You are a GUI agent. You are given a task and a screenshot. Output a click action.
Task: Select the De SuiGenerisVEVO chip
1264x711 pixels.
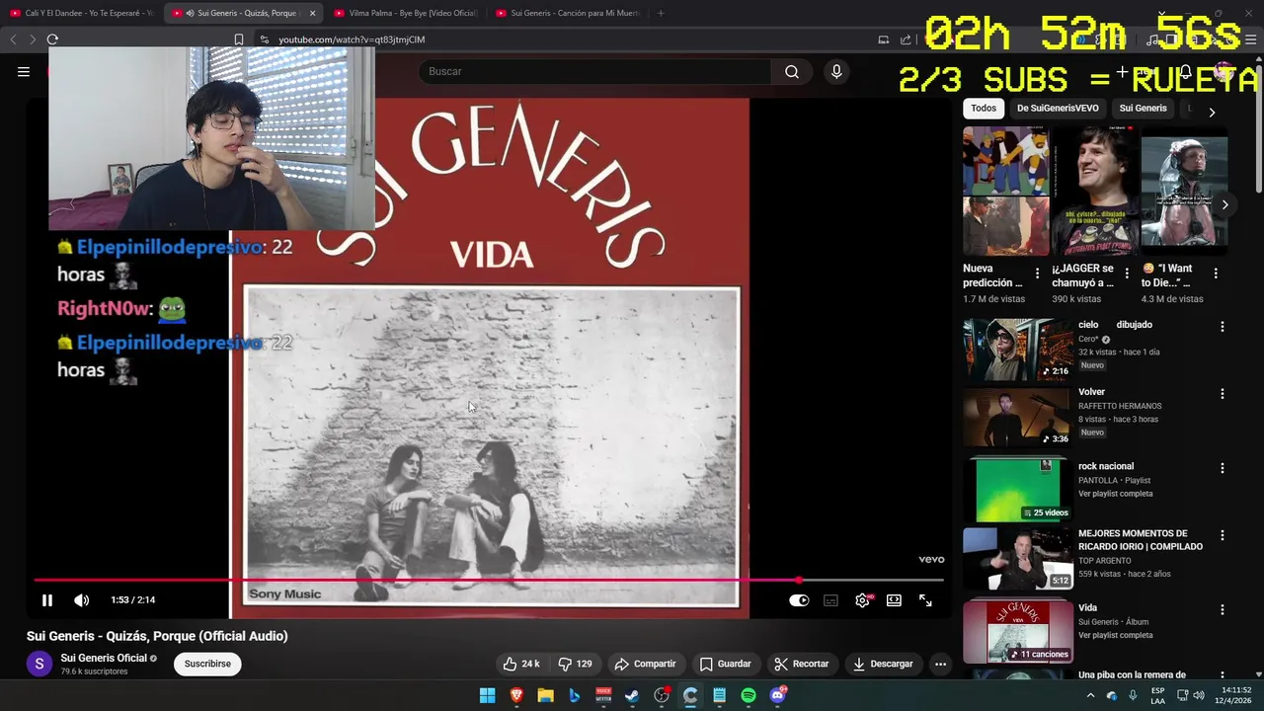pyautogui.click(x=1058, y=109)
